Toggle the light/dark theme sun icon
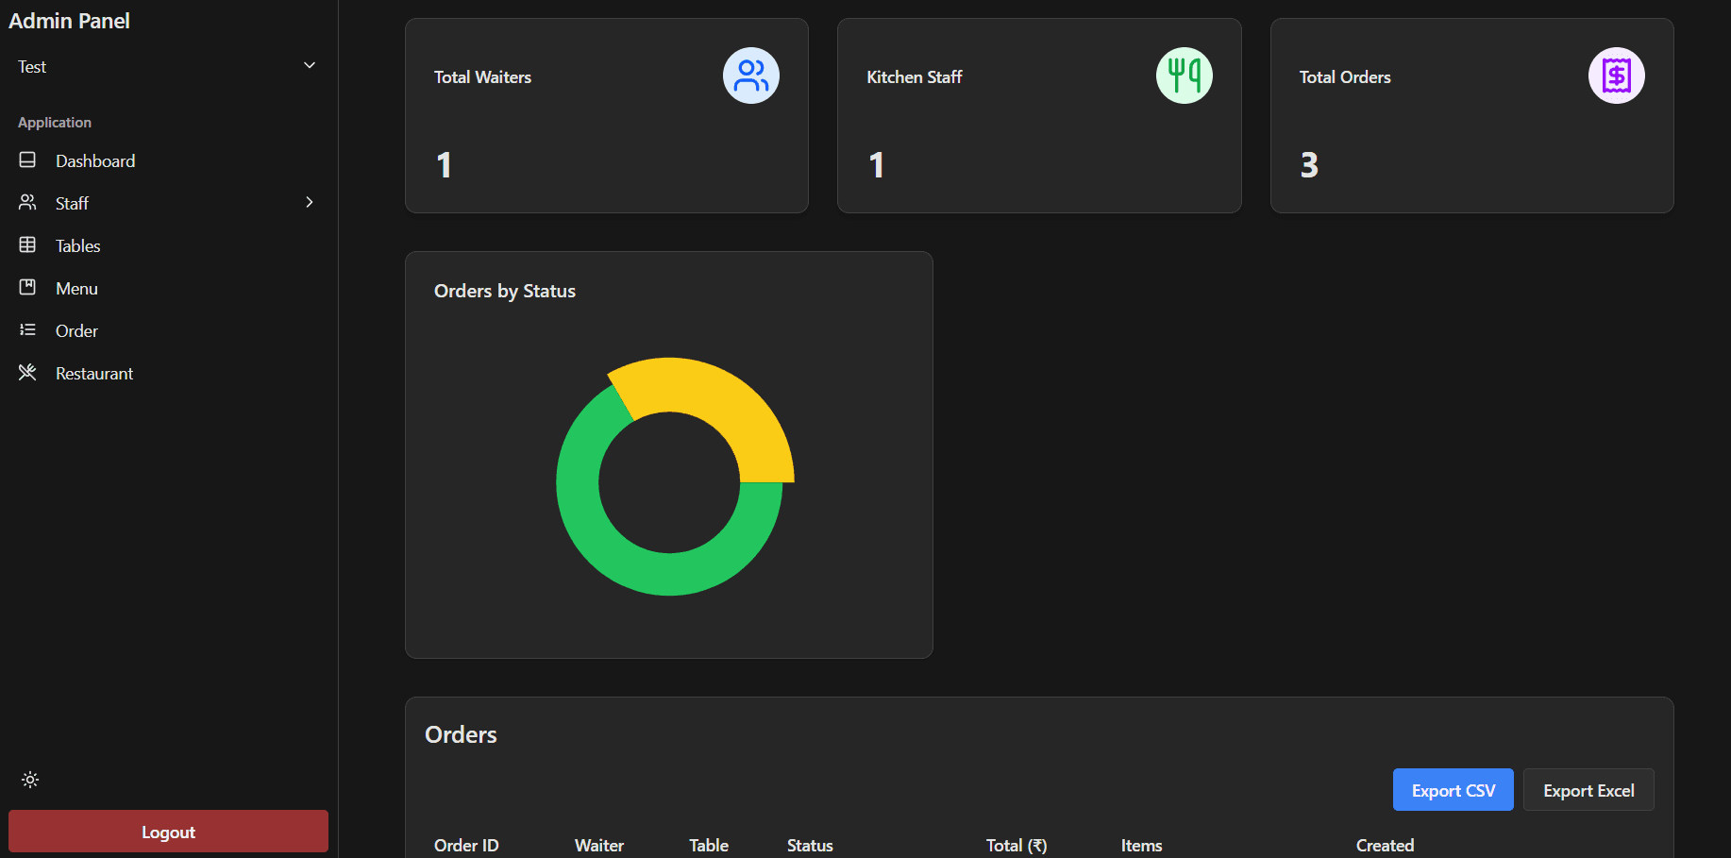The width and height of the screenshot is (1731, 858). (x=30, y=780)
